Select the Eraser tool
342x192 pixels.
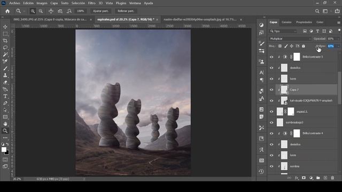(x=5, y=82)
